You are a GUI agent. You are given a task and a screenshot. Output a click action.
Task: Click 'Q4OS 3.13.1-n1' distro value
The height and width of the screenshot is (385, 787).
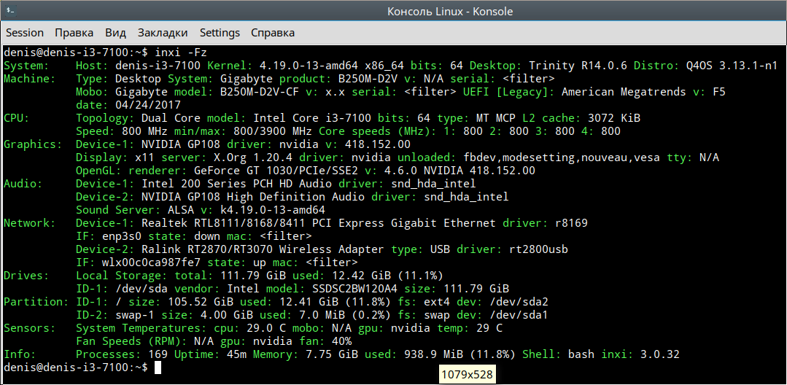732,65
